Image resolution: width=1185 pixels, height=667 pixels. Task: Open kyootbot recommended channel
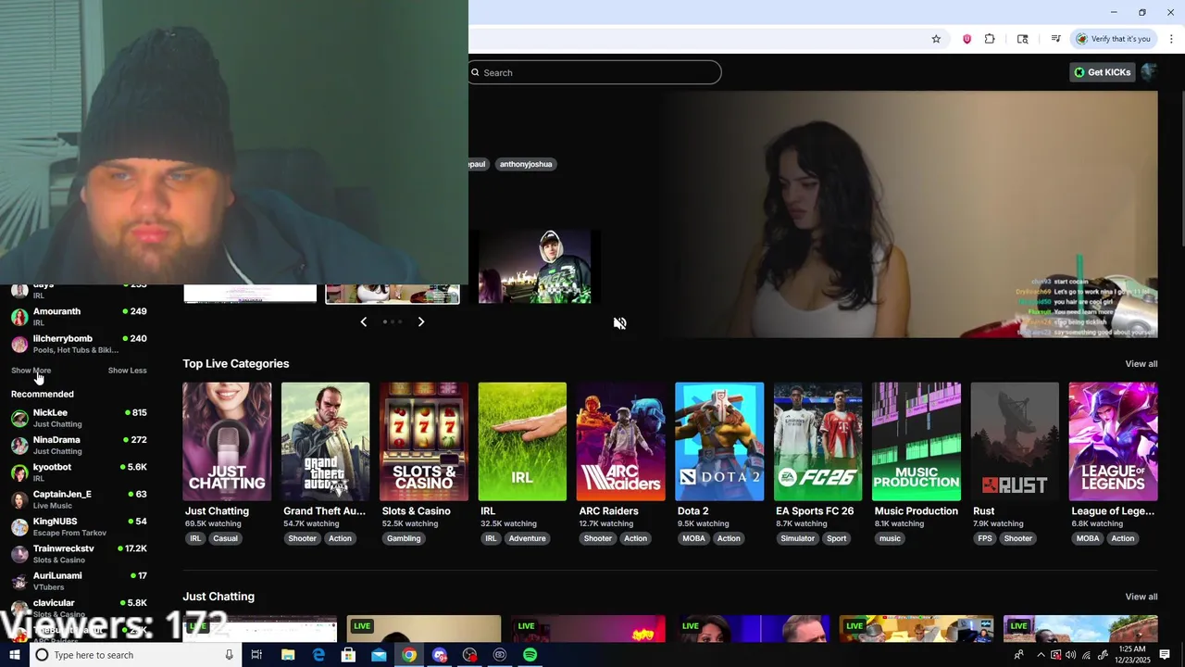coord(79,472)
